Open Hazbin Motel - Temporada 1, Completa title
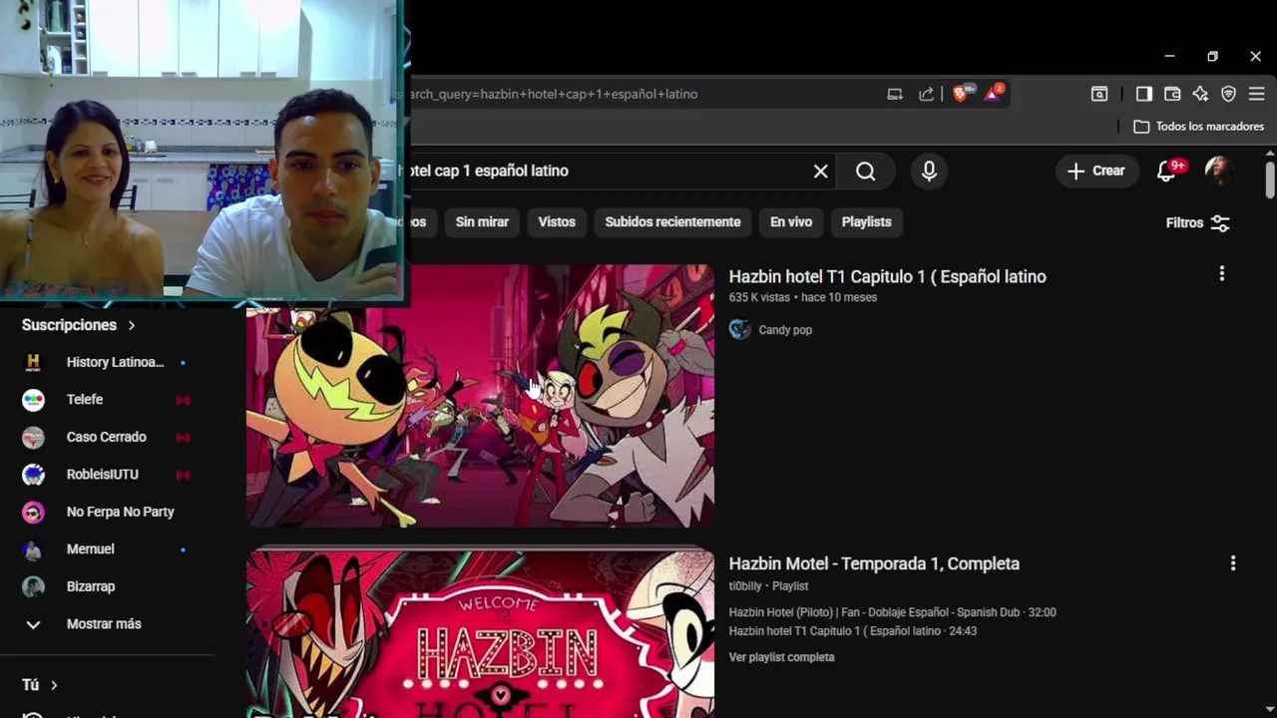Screen dimensions: 1277x718 (874, 564)
